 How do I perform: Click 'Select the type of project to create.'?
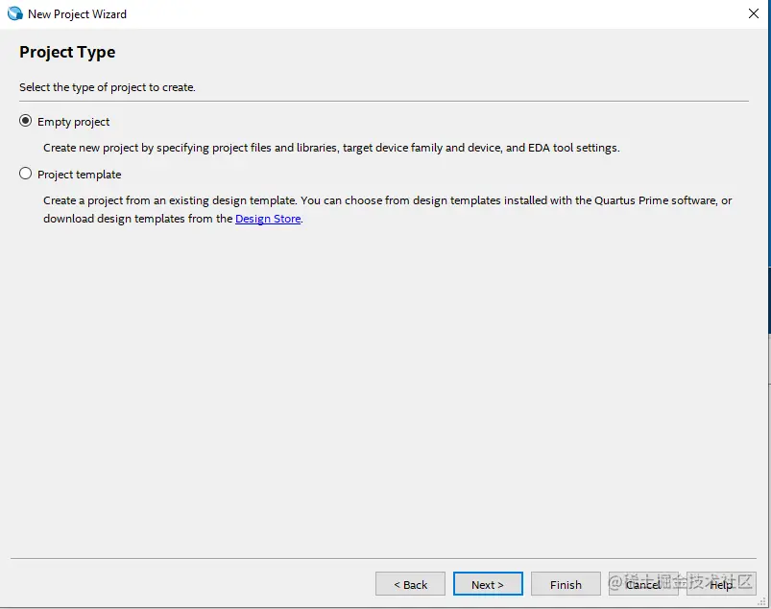(108, 87)
